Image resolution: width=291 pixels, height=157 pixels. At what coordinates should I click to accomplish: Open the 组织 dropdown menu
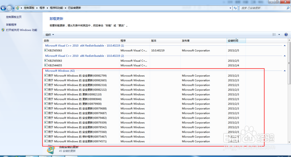click(x=50, y=35)
